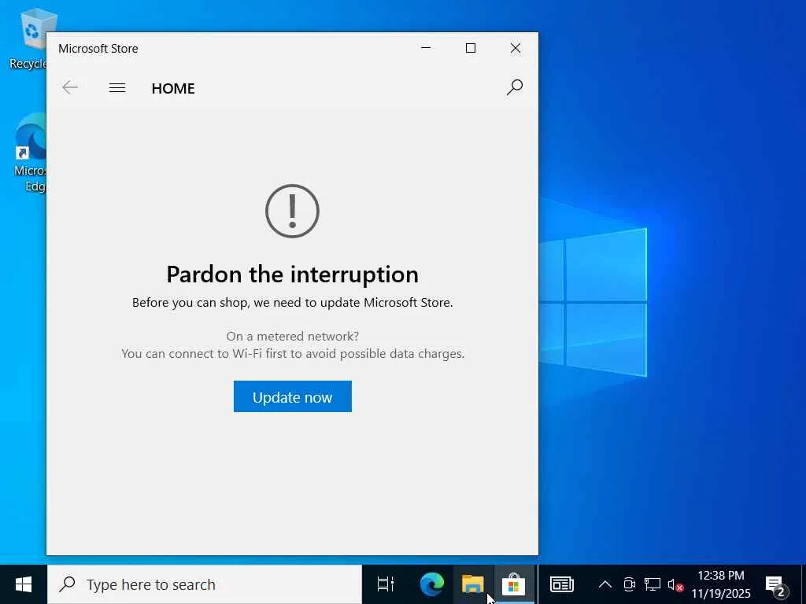Select the Recycle Bin desktop icon
Screen dimensions: 806x604
pyautogui.click(x=29, y=40)
